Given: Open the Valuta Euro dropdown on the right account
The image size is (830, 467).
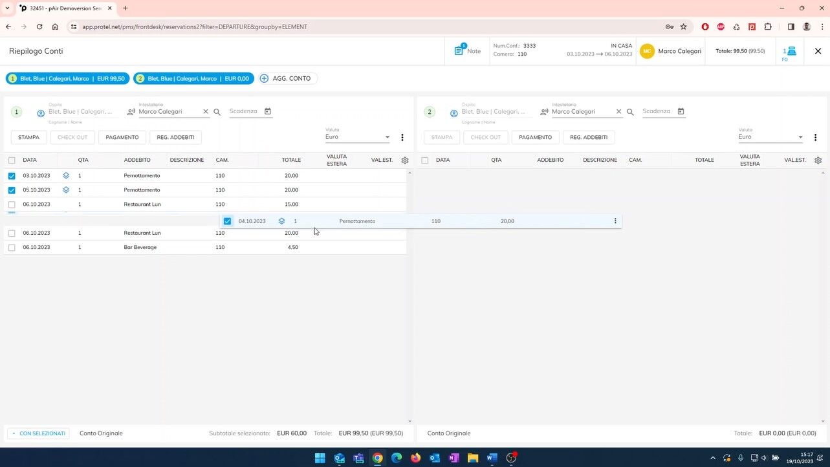Looking at the screenshot, I should [x=800, y=137].
